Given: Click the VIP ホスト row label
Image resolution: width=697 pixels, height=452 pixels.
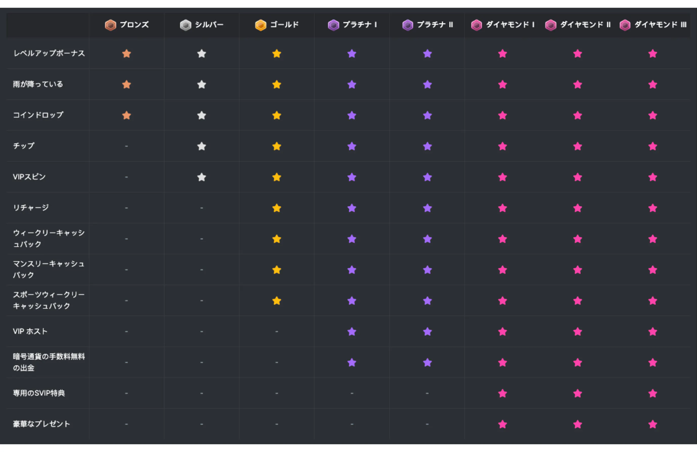Looking at the screenshot, I should 30,331.
